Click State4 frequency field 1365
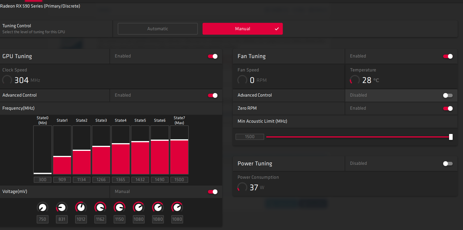Screen dimensions: 463x230 (x=121, y=180)
